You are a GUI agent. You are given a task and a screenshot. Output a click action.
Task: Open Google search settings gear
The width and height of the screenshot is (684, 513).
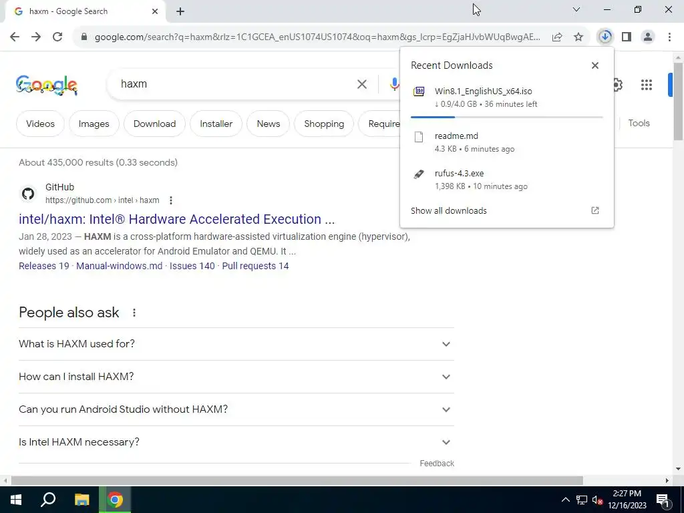[x=617, y=85]
